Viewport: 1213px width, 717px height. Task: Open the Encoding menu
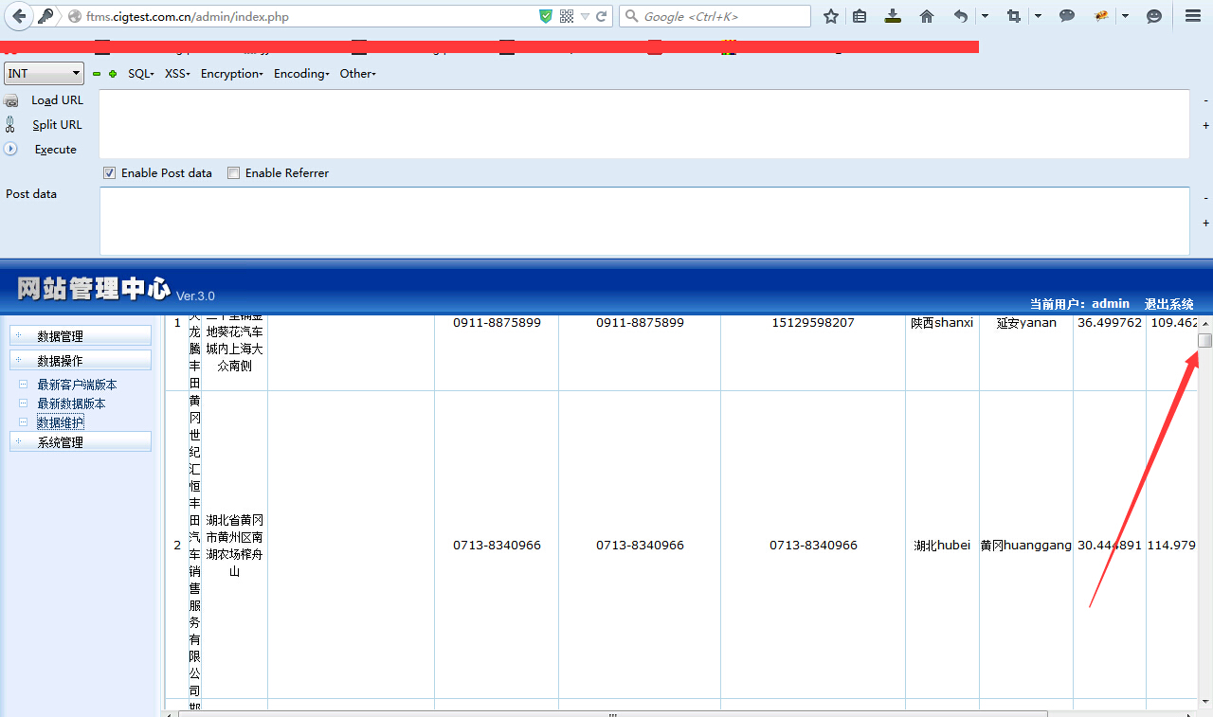click(x=301, y=74)
